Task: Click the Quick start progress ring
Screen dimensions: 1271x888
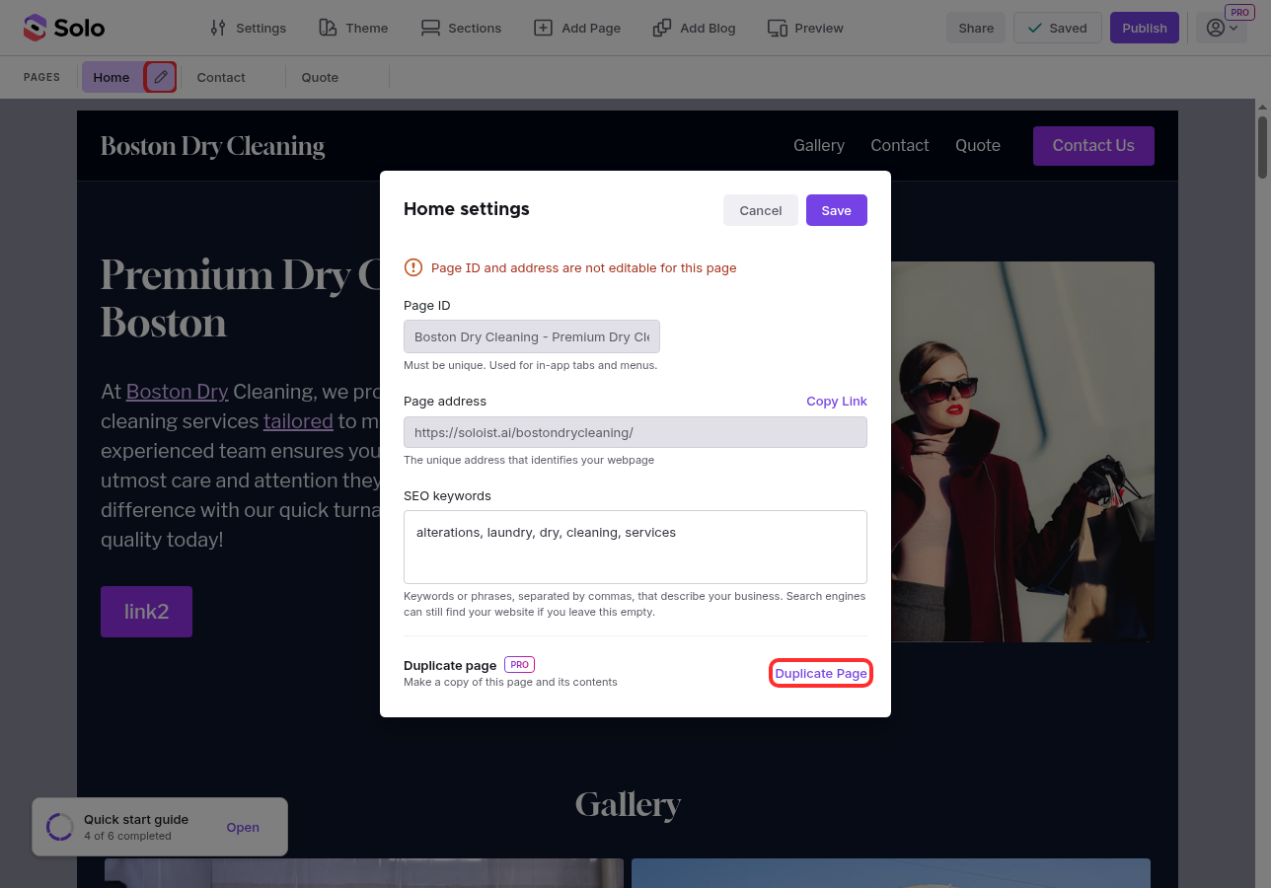Action: coord(60,827)
